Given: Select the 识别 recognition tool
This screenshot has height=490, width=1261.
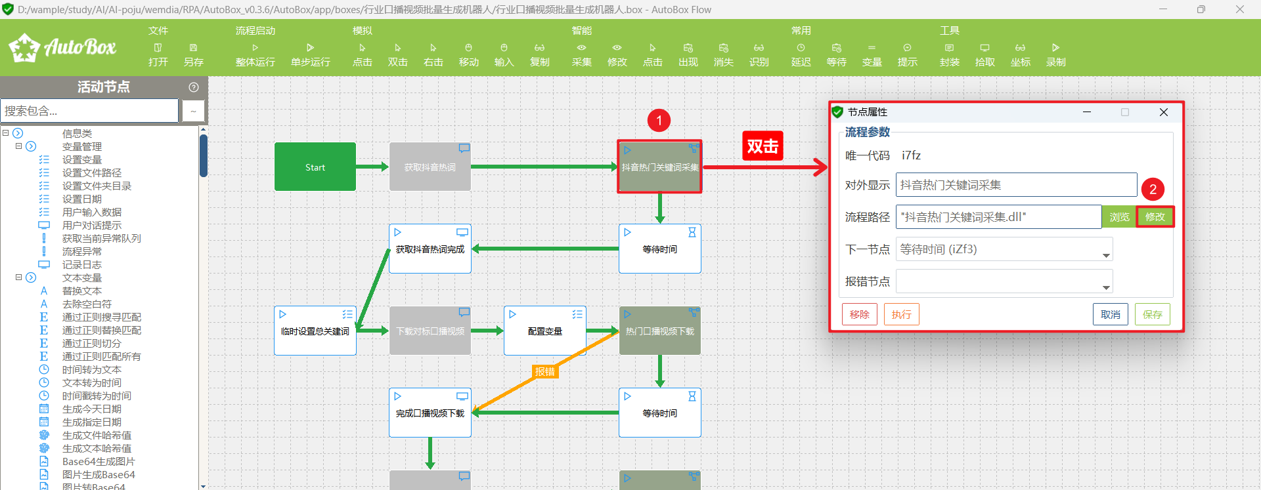Looking at the screenshot, I should pyautogui.click(x=759, y=54).
